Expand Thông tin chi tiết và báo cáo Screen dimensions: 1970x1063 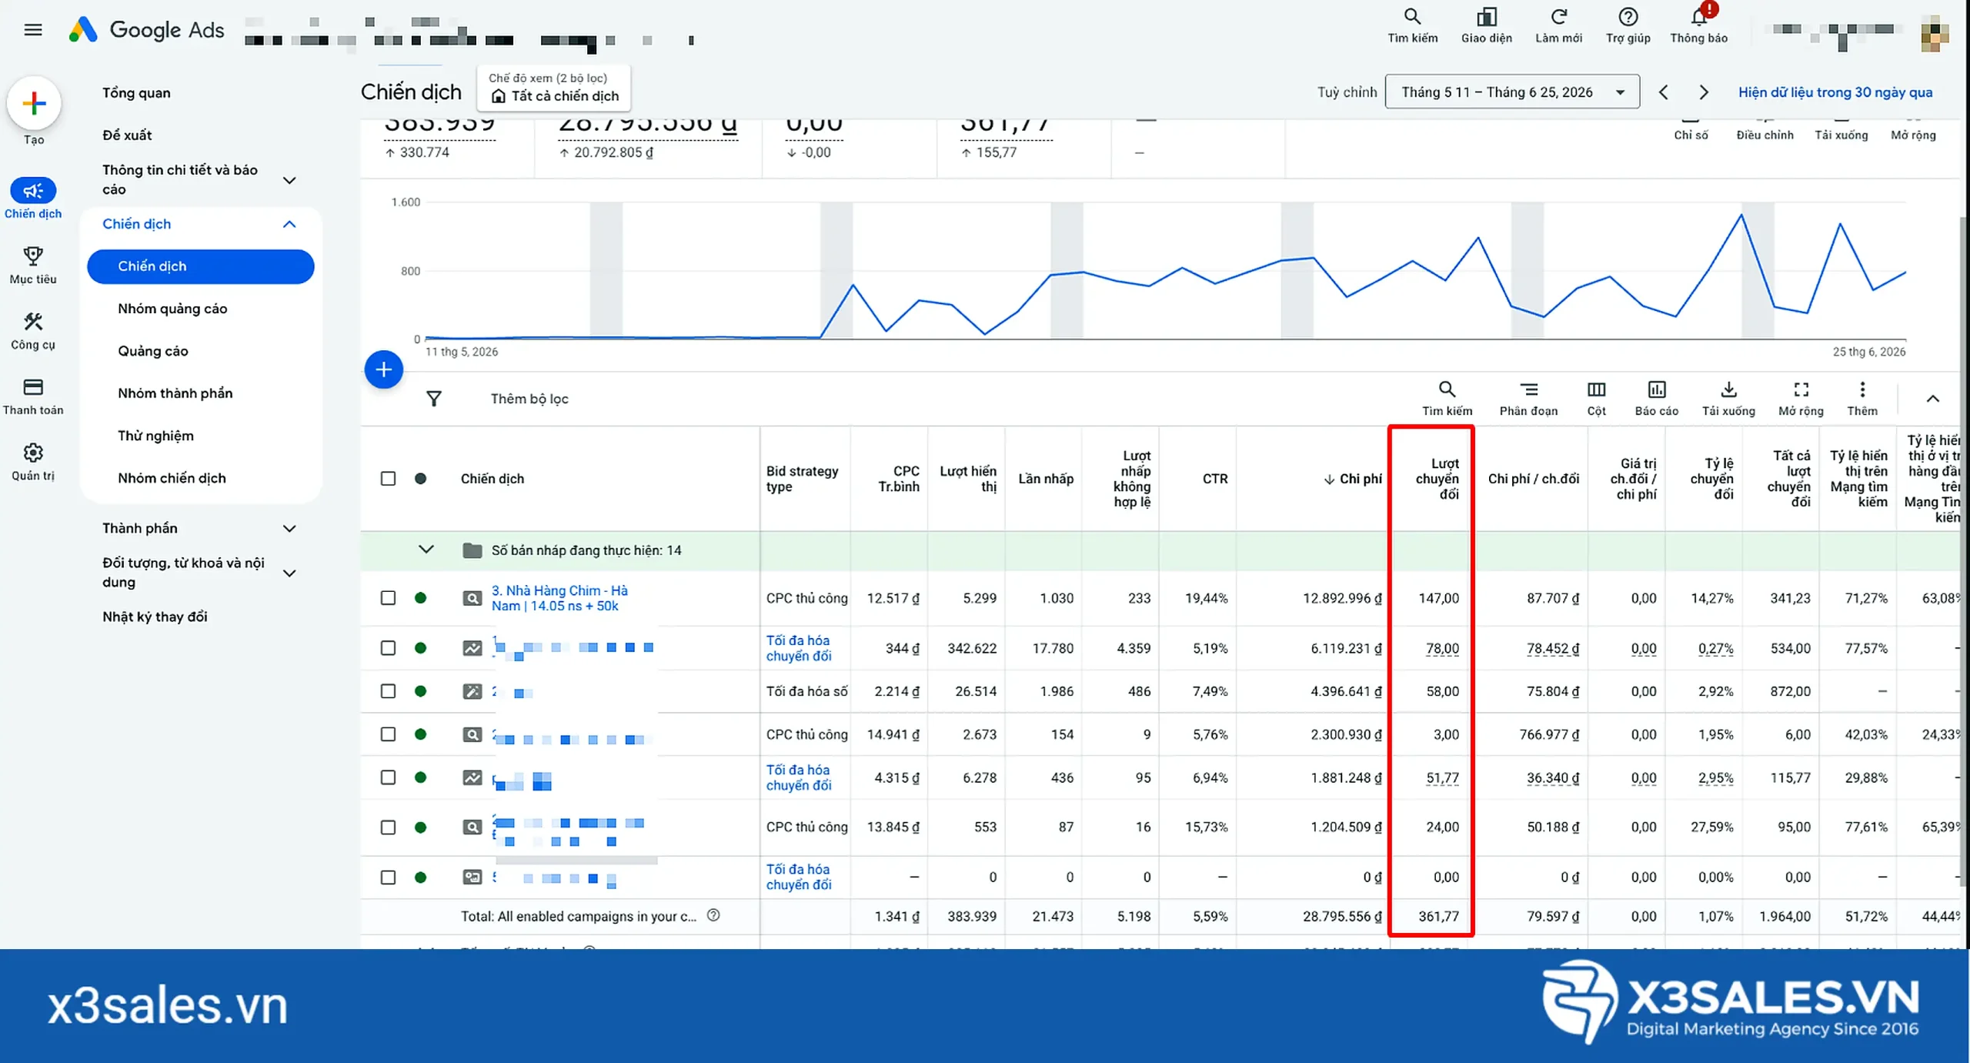(289, 180)
